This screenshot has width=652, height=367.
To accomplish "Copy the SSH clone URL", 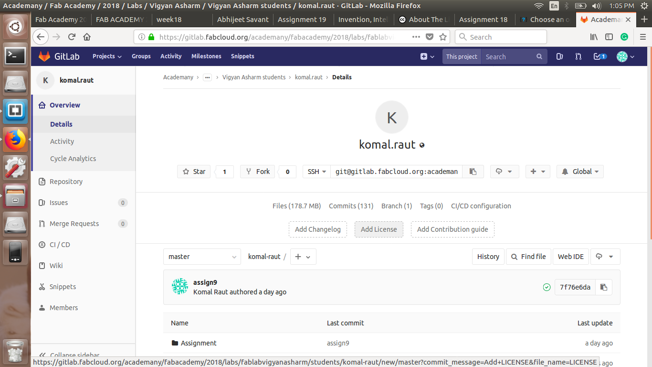I will (473, 172).
